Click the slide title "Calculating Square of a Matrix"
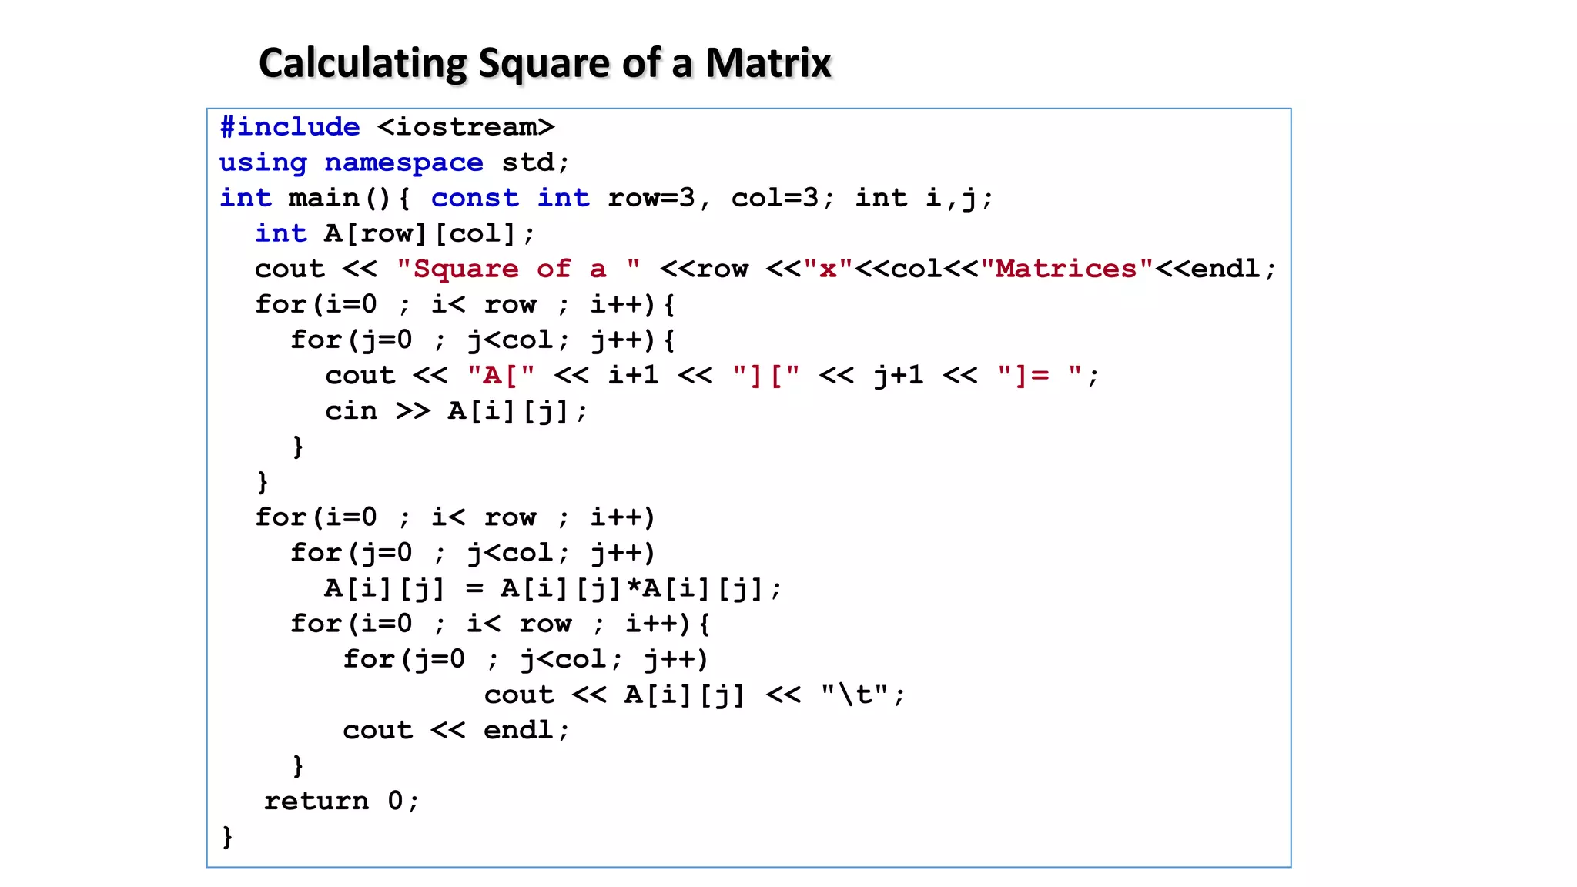 (x=545, y=64)
